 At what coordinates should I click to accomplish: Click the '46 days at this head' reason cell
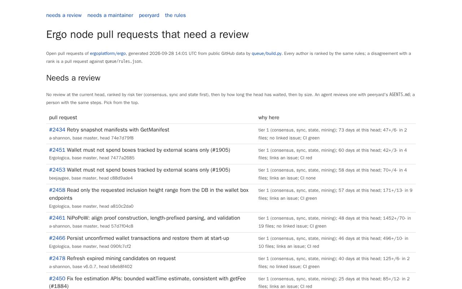(x=335, y=242)
